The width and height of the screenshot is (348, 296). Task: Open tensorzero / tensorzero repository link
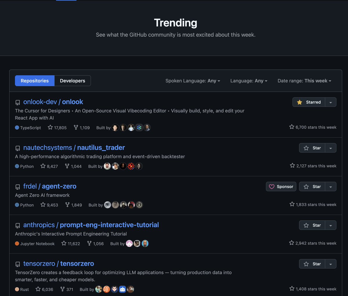[59, 264]
